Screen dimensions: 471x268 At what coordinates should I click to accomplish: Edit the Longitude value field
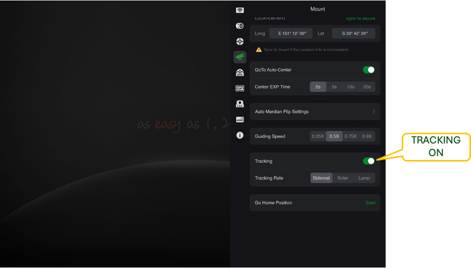pyautogui.click(x=291, y=34)
